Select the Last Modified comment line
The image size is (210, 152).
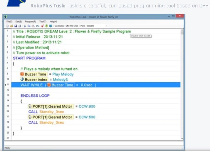pyautogui.click(x=37, y=42)
